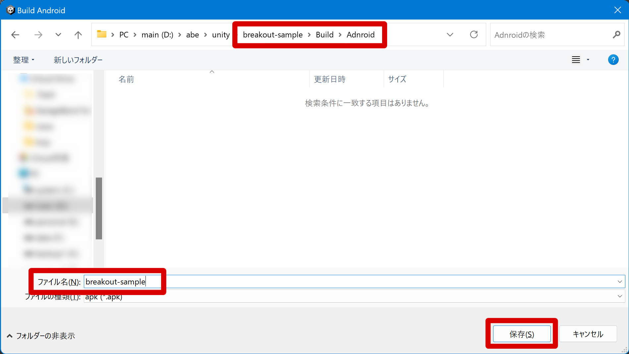
Task: Click the search magnifier icon
Action: click(616, 34)
